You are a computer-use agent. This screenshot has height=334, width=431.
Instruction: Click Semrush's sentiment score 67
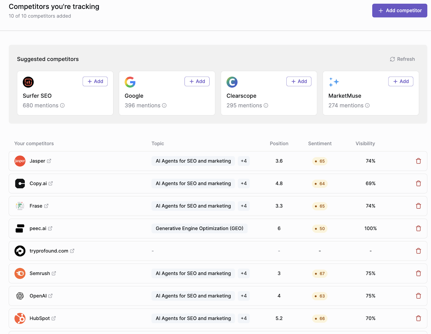tap(320, 274)
